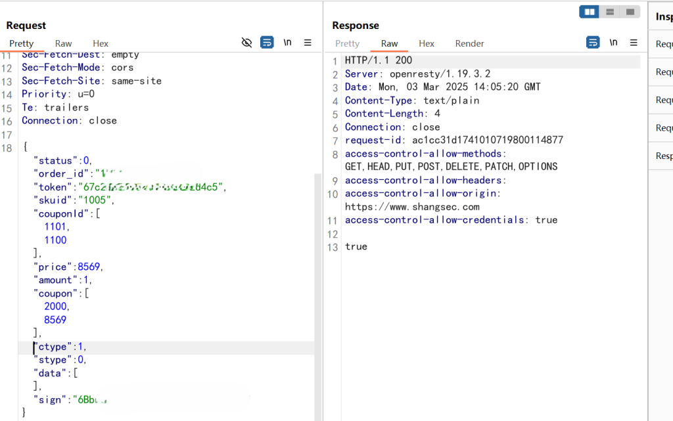Open the Response panel hamburger options menu

tap(634, 43)
